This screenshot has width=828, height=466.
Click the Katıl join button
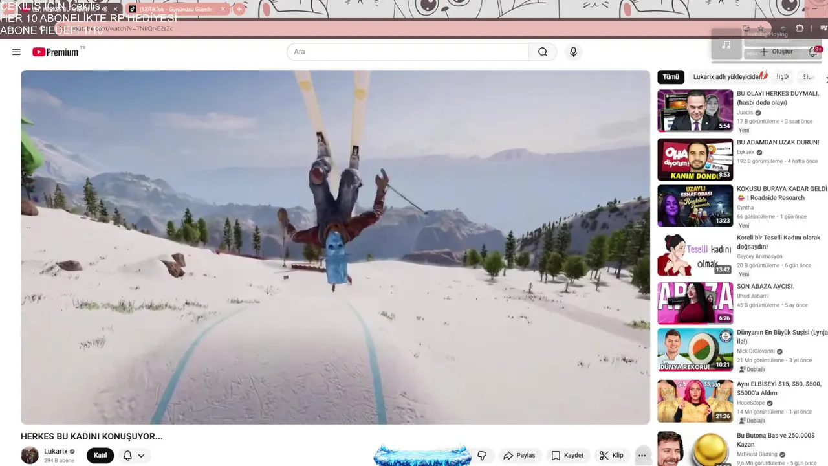click(x=100, y=455)
